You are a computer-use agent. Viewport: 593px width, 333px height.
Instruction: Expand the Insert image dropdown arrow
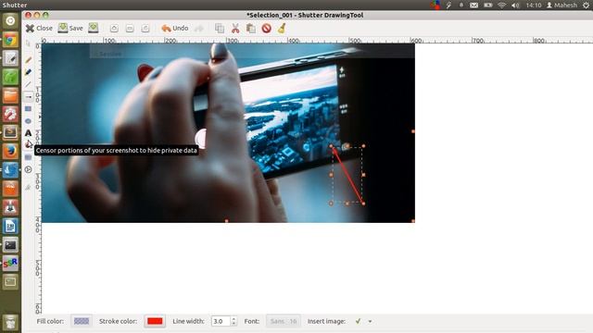pyautogui.click(x=371, y=322)
